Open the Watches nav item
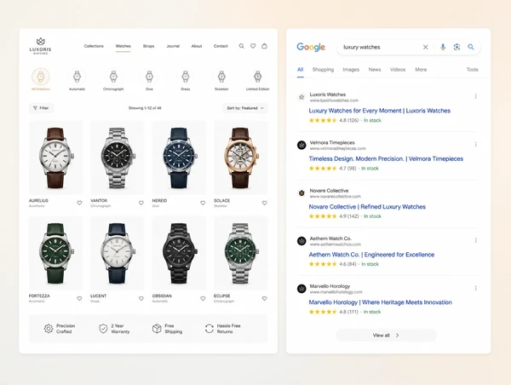The height and width of the screenshot is (385, 511). coord(123,46)
